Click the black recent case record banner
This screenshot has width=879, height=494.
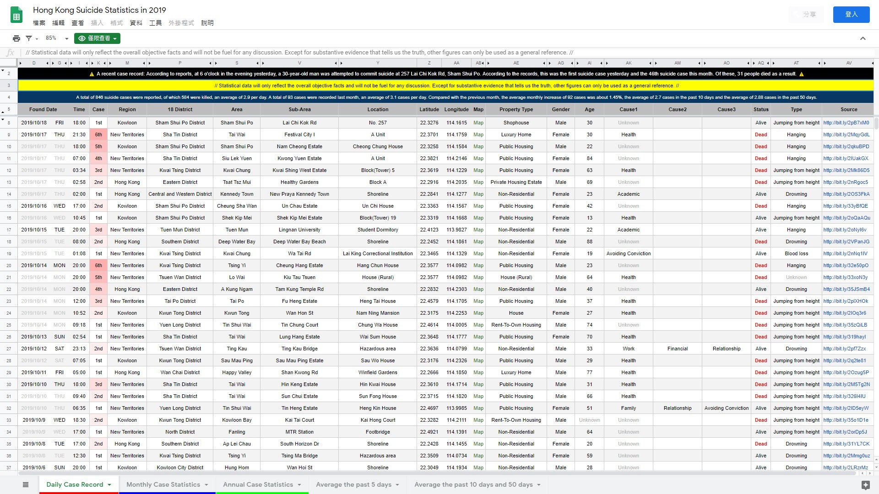446,74
